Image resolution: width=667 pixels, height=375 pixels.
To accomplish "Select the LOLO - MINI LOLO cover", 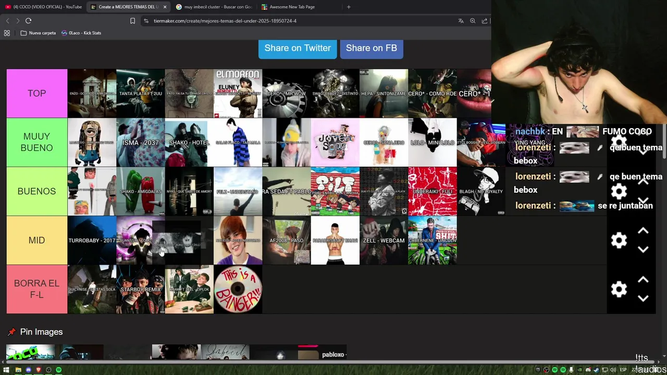I will pyautogui.click(x=433, y=142).
